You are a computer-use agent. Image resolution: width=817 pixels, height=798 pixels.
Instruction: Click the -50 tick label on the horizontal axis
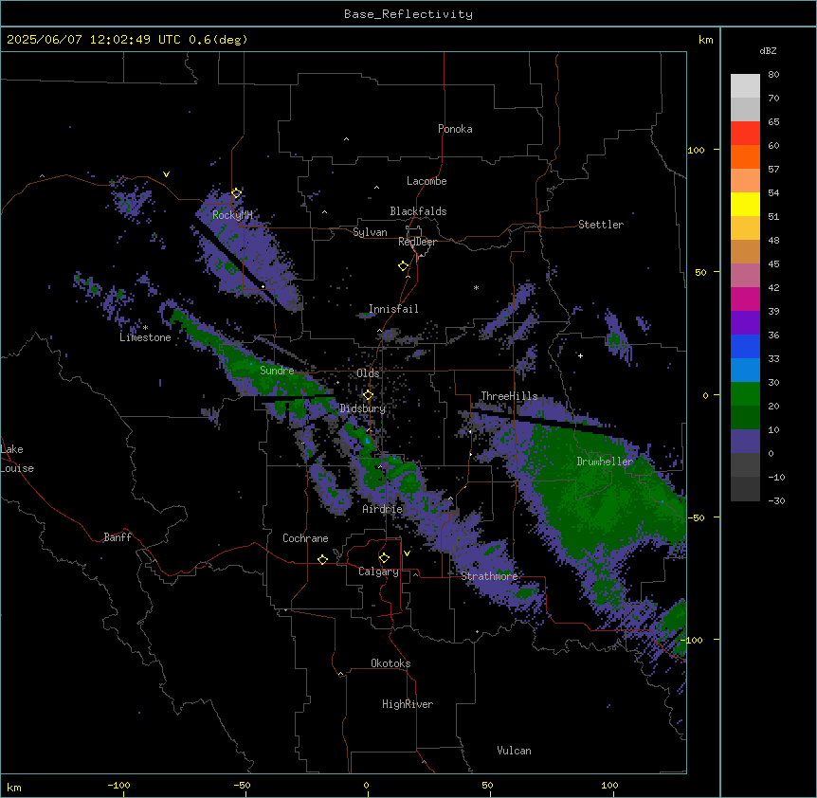(242, 785)
